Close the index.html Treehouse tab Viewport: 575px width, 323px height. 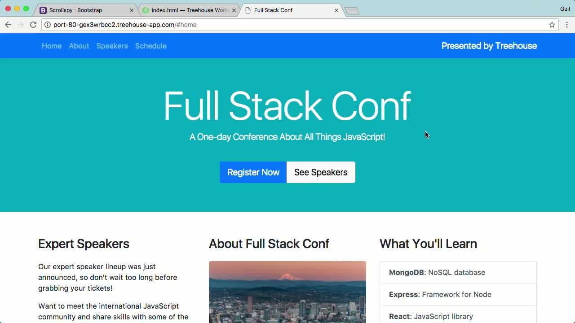234,10
